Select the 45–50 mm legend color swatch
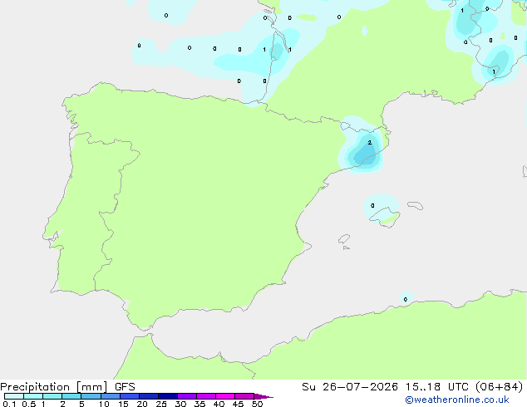Image resolution: width=527 pixels, height=407 pixels. 244,396
